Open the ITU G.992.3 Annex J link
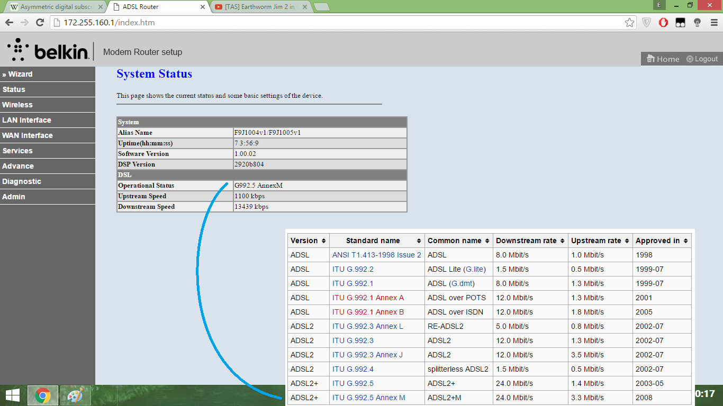Screen dimensions: 723x406 [x=368, y=355]
